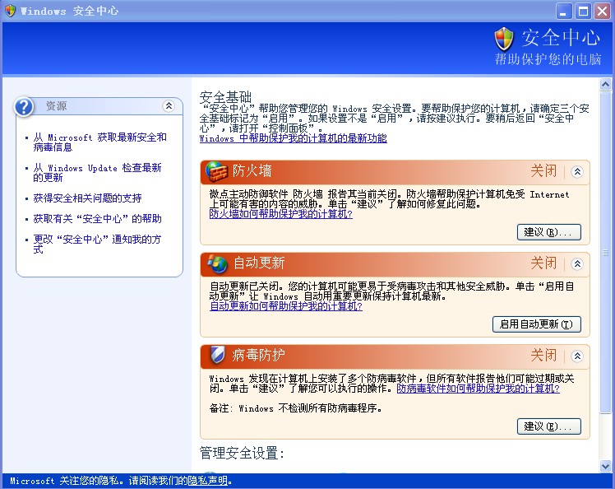The height and width of the screenshot is (489, 615).
Task: Collapse the 自动更新 section
Action: (x=577, y=264)
